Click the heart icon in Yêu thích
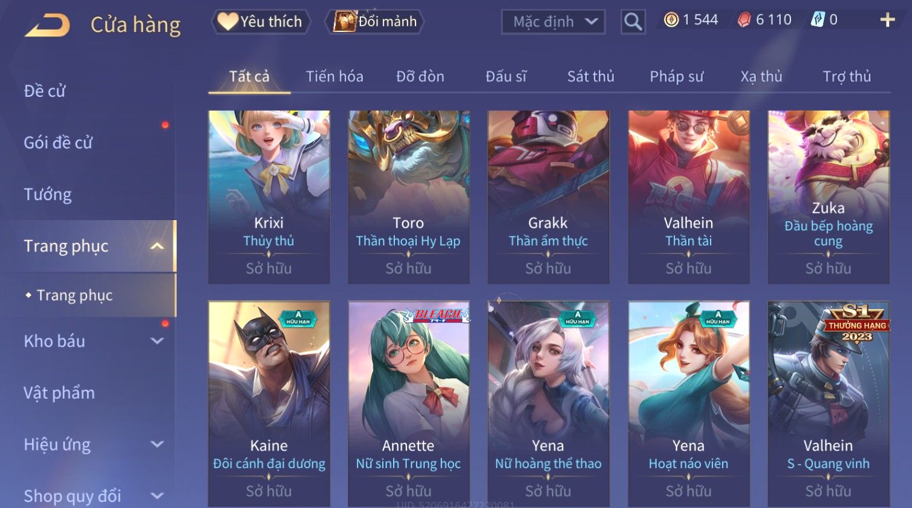Screen dimensions: 912x508 tap(228, 22)
